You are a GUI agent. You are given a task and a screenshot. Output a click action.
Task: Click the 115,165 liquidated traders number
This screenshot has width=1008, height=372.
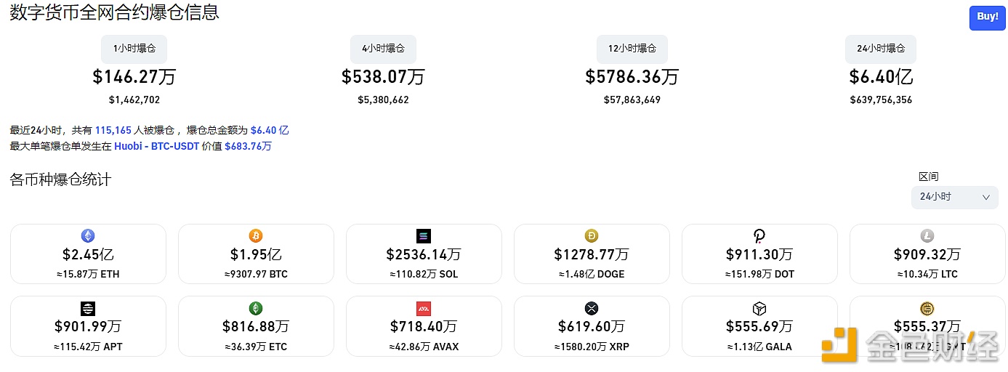(x=113, y=131)
